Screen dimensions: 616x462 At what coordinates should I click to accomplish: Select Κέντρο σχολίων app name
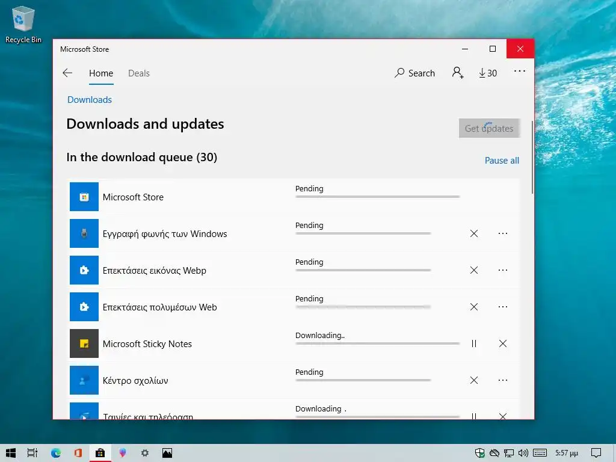tap(135, 381)
